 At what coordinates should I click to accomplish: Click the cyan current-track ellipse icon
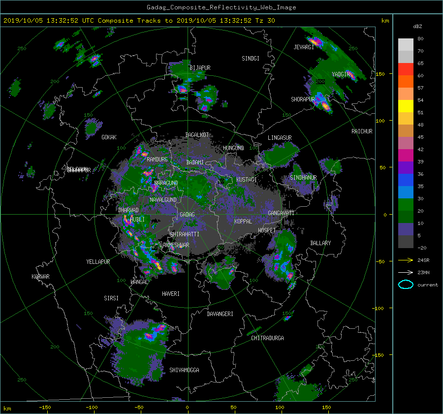coord(406,285)
